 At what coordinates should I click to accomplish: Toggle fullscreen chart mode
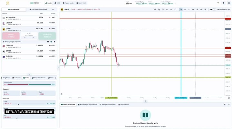click(x=175, y=9)
